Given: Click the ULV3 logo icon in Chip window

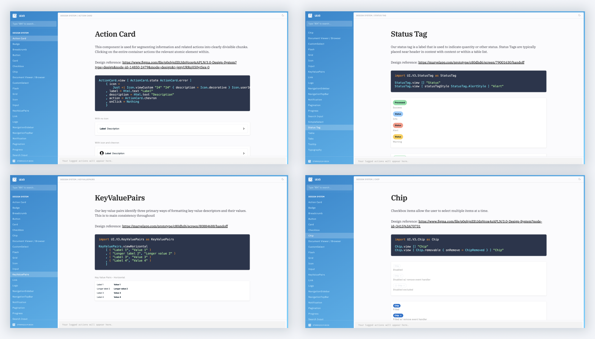Looking at the screenshot, I should click(310, 180).
